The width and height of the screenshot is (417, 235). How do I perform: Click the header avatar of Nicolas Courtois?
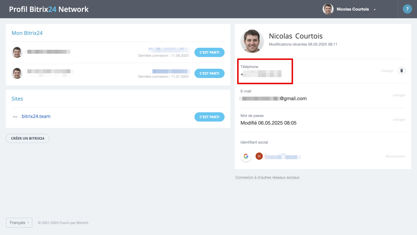(x=328, y=9)
